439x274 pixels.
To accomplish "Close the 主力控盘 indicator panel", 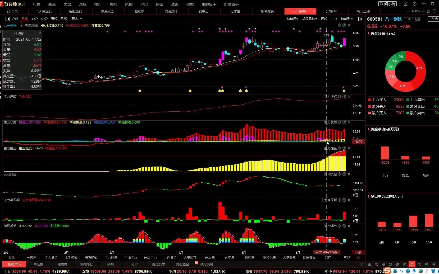I will click(349, 148).
